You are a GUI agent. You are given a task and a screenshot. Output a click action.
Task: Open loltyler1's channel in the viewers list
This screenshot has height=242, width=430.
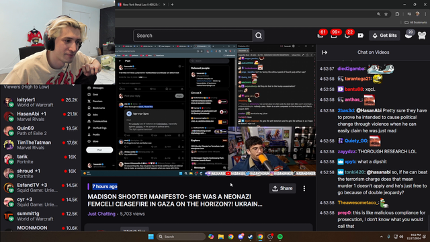(40, 102)
